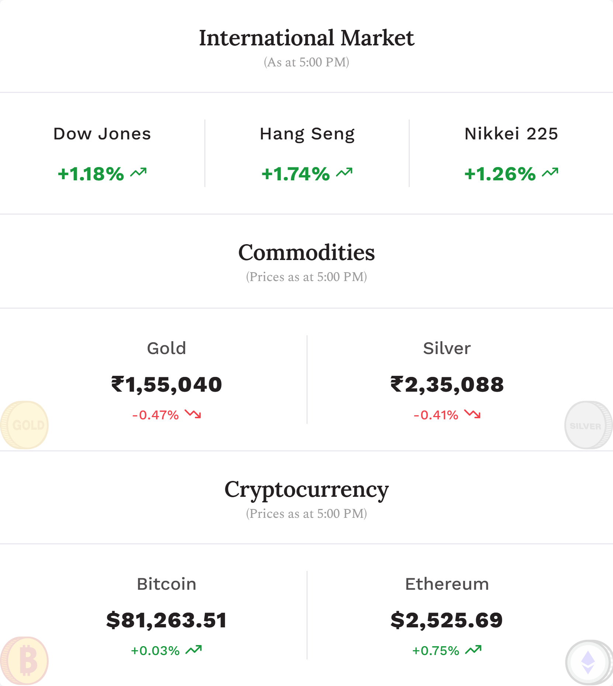This screenshot has width=613, height=686.
Task: Click the Bitcoin coin icon
Action: point(24,661)
